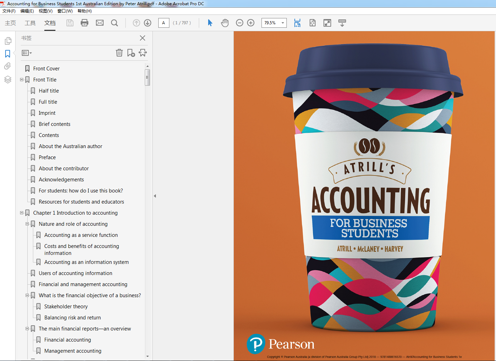The width and height of the screenshot is (496, 361).
Task: Collapse Nature and role of accounting
Action: click(x=27, y=224)
